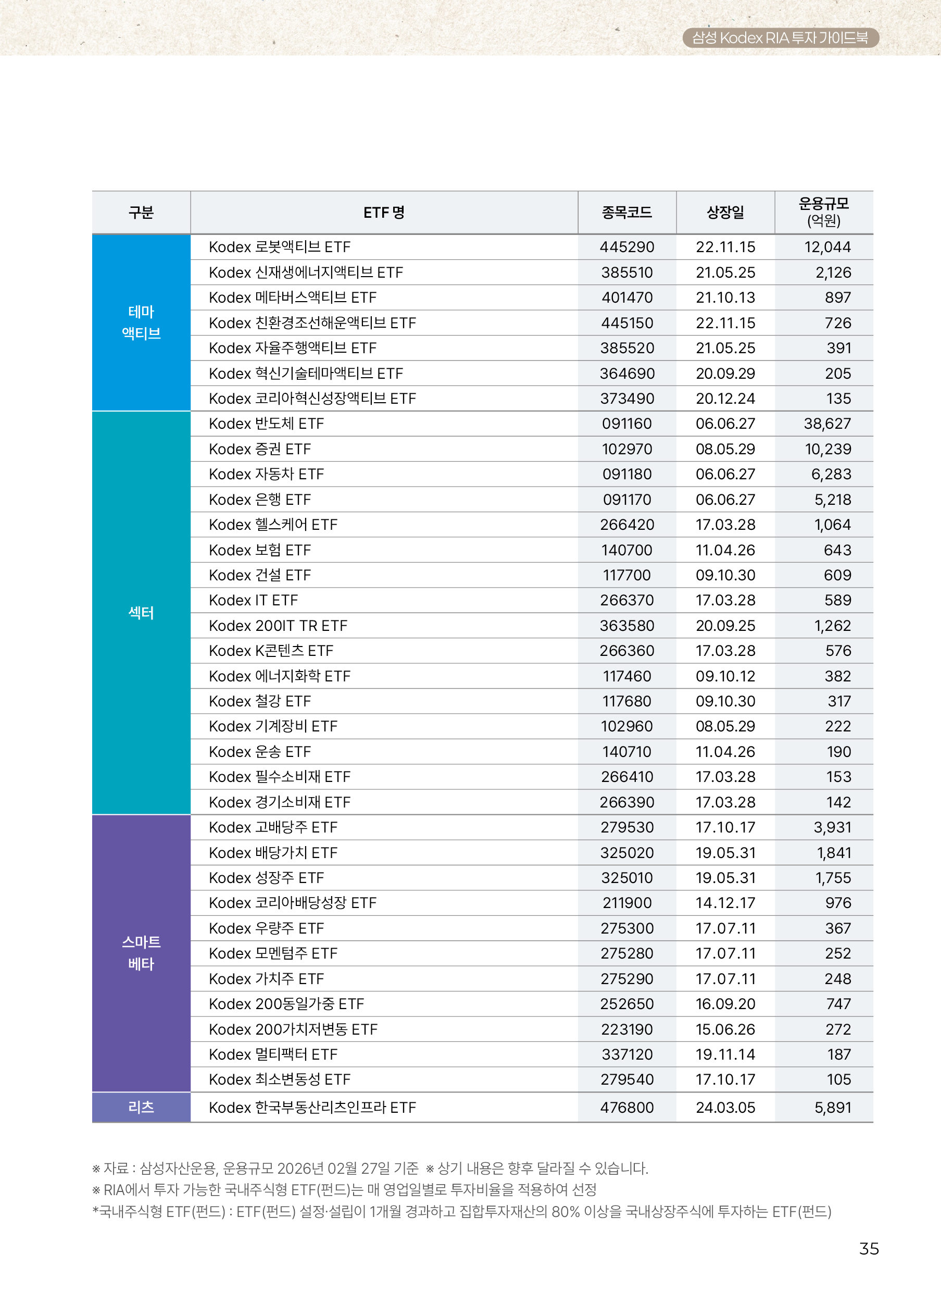Select the '구분' column header
Image resolution: width=941 pixels, height=1292 pixels.
[141, 213]
